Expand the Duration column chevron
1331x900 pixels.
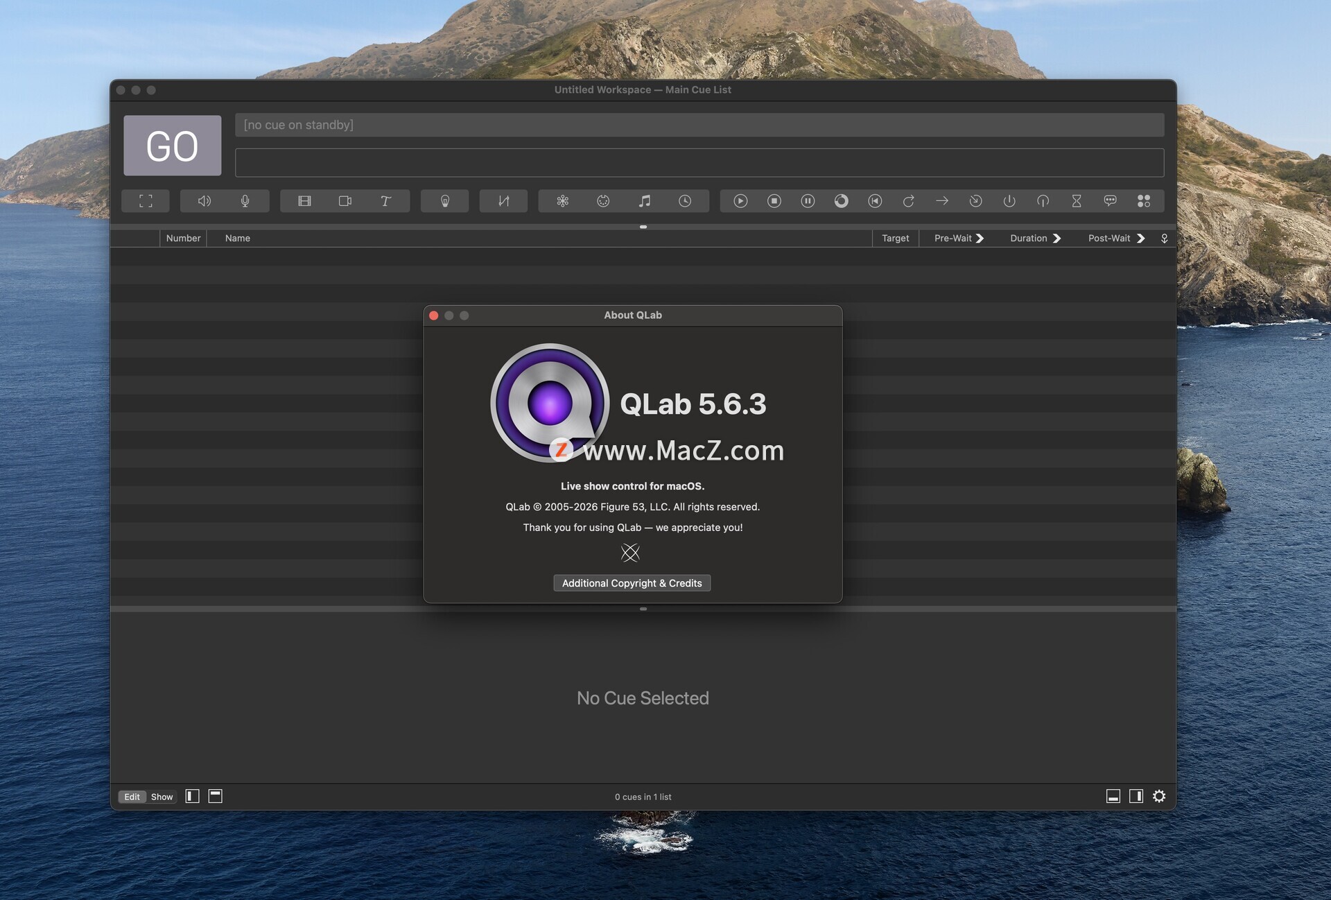pos(1056,238)
